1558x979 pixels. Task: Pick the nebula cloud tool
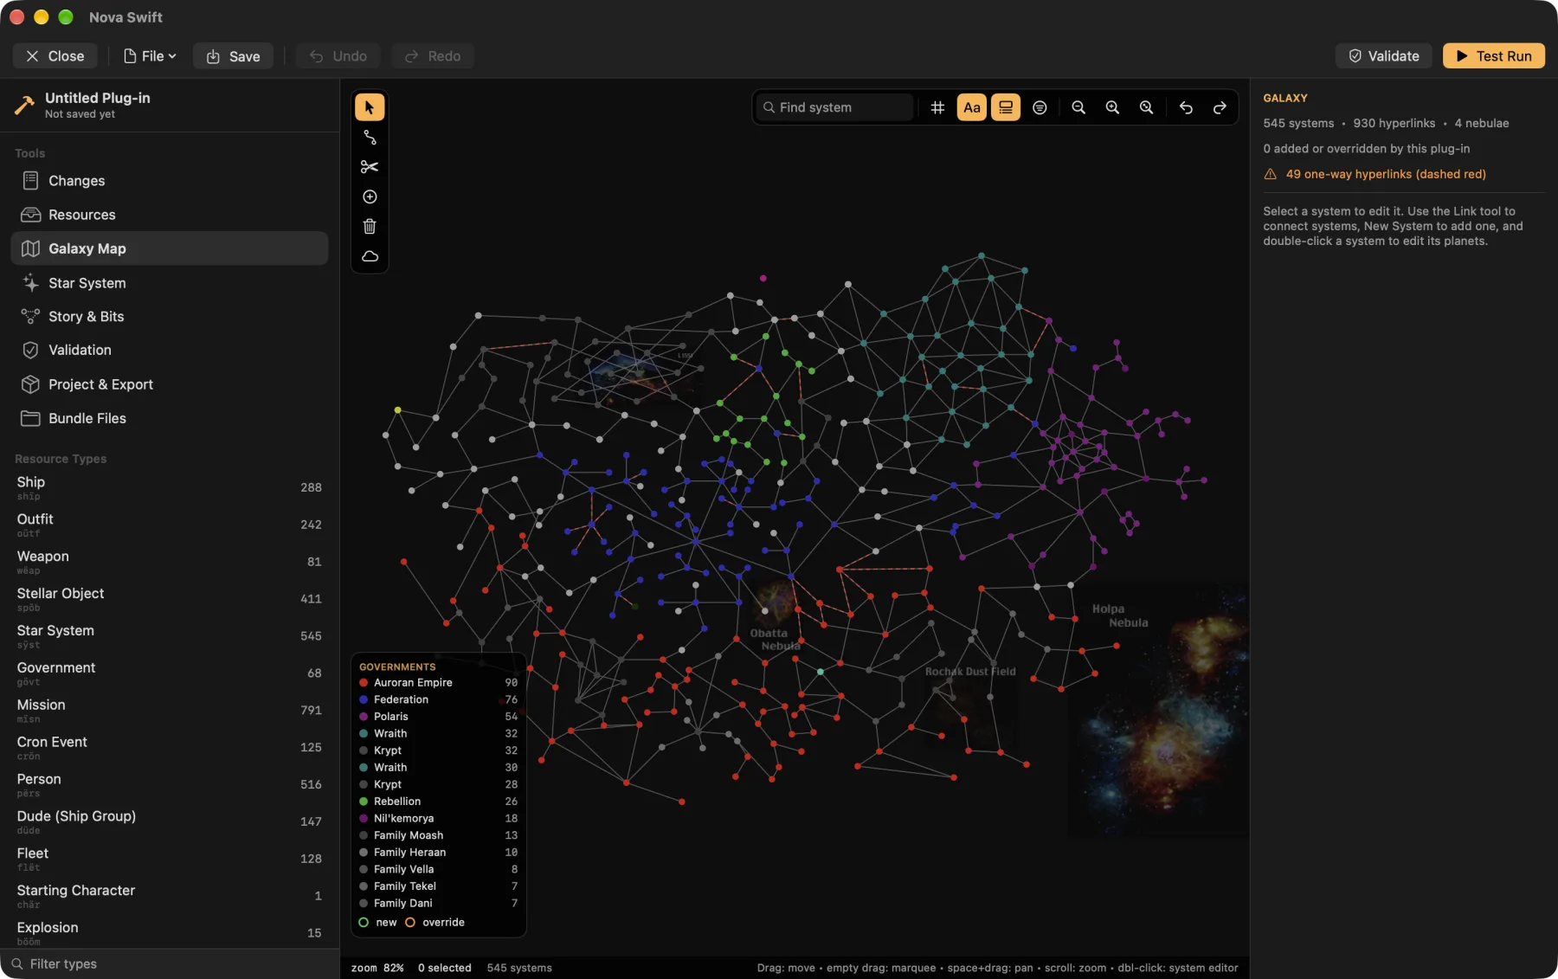coord(370,256)
